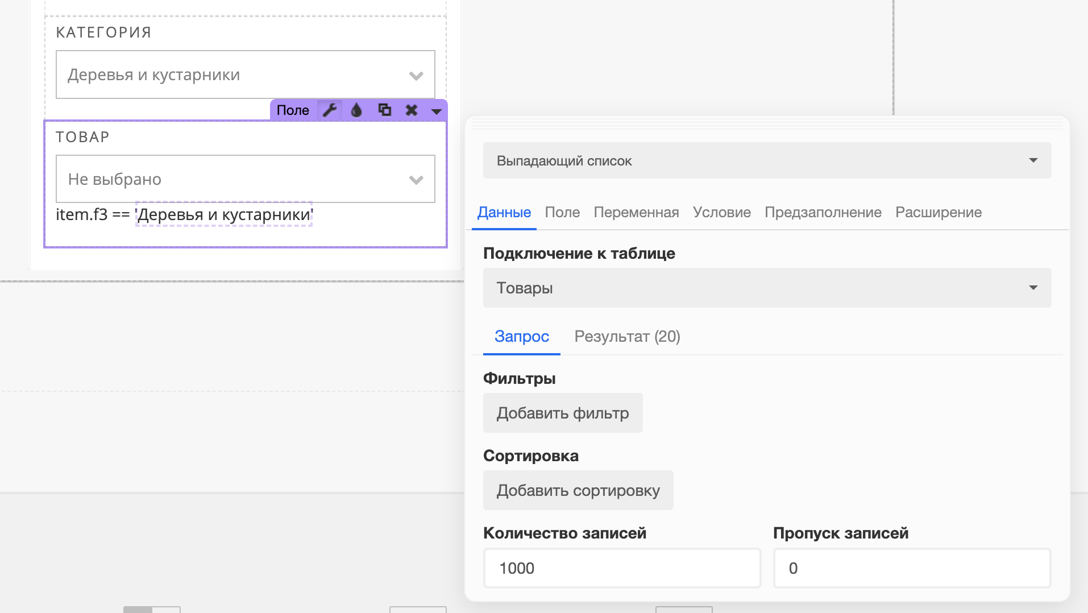Click the 'Деревья и кустарники' expression value
This screenshot has height=613, width=1088.
[x=224, y=214]
